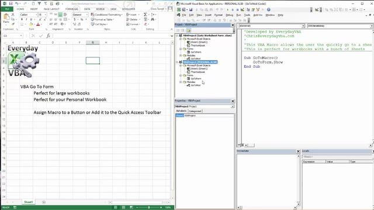Add a new sheet with plus button
The image size is (374, 210).
coord(44,202)
